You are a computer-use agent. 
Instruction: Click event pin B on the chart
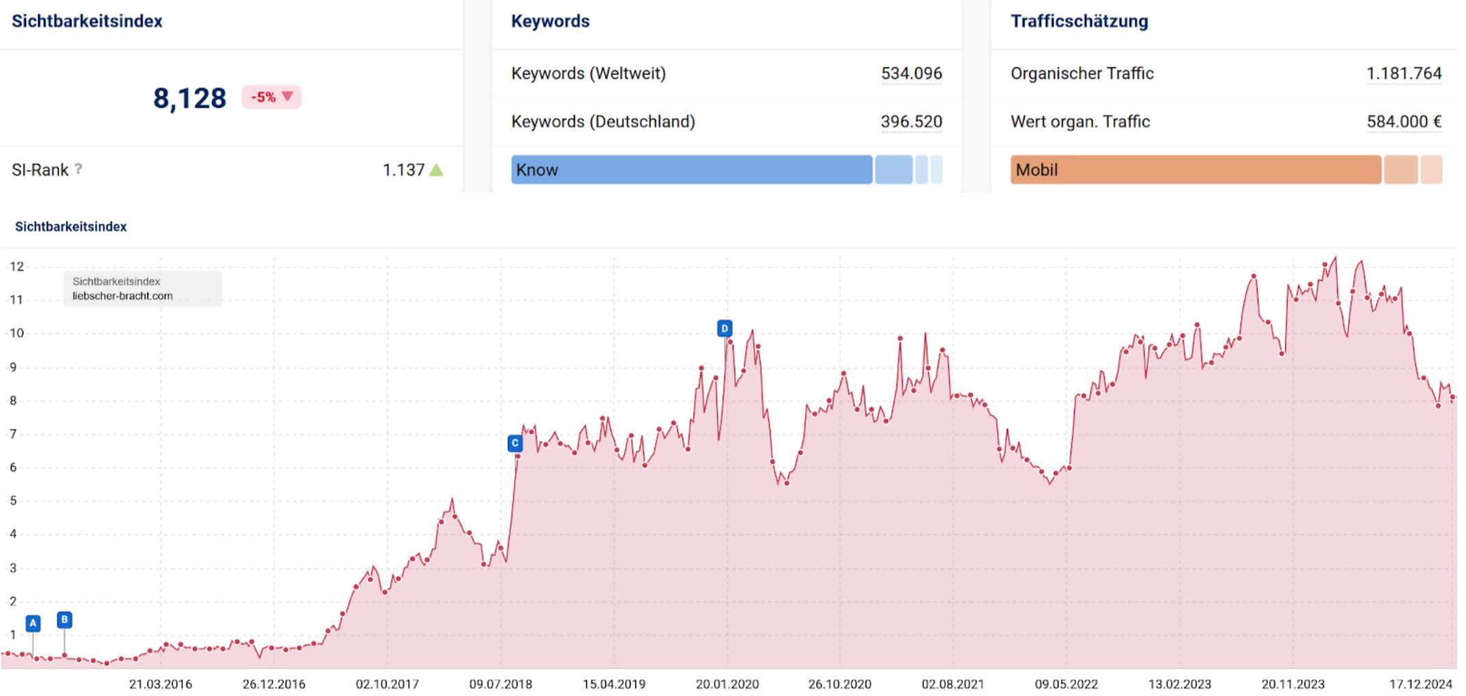coord(64,620)
